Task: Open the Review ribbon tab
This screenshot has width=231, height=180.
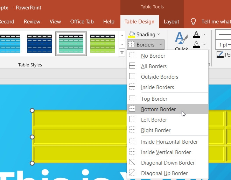Action: click(32, 22)
